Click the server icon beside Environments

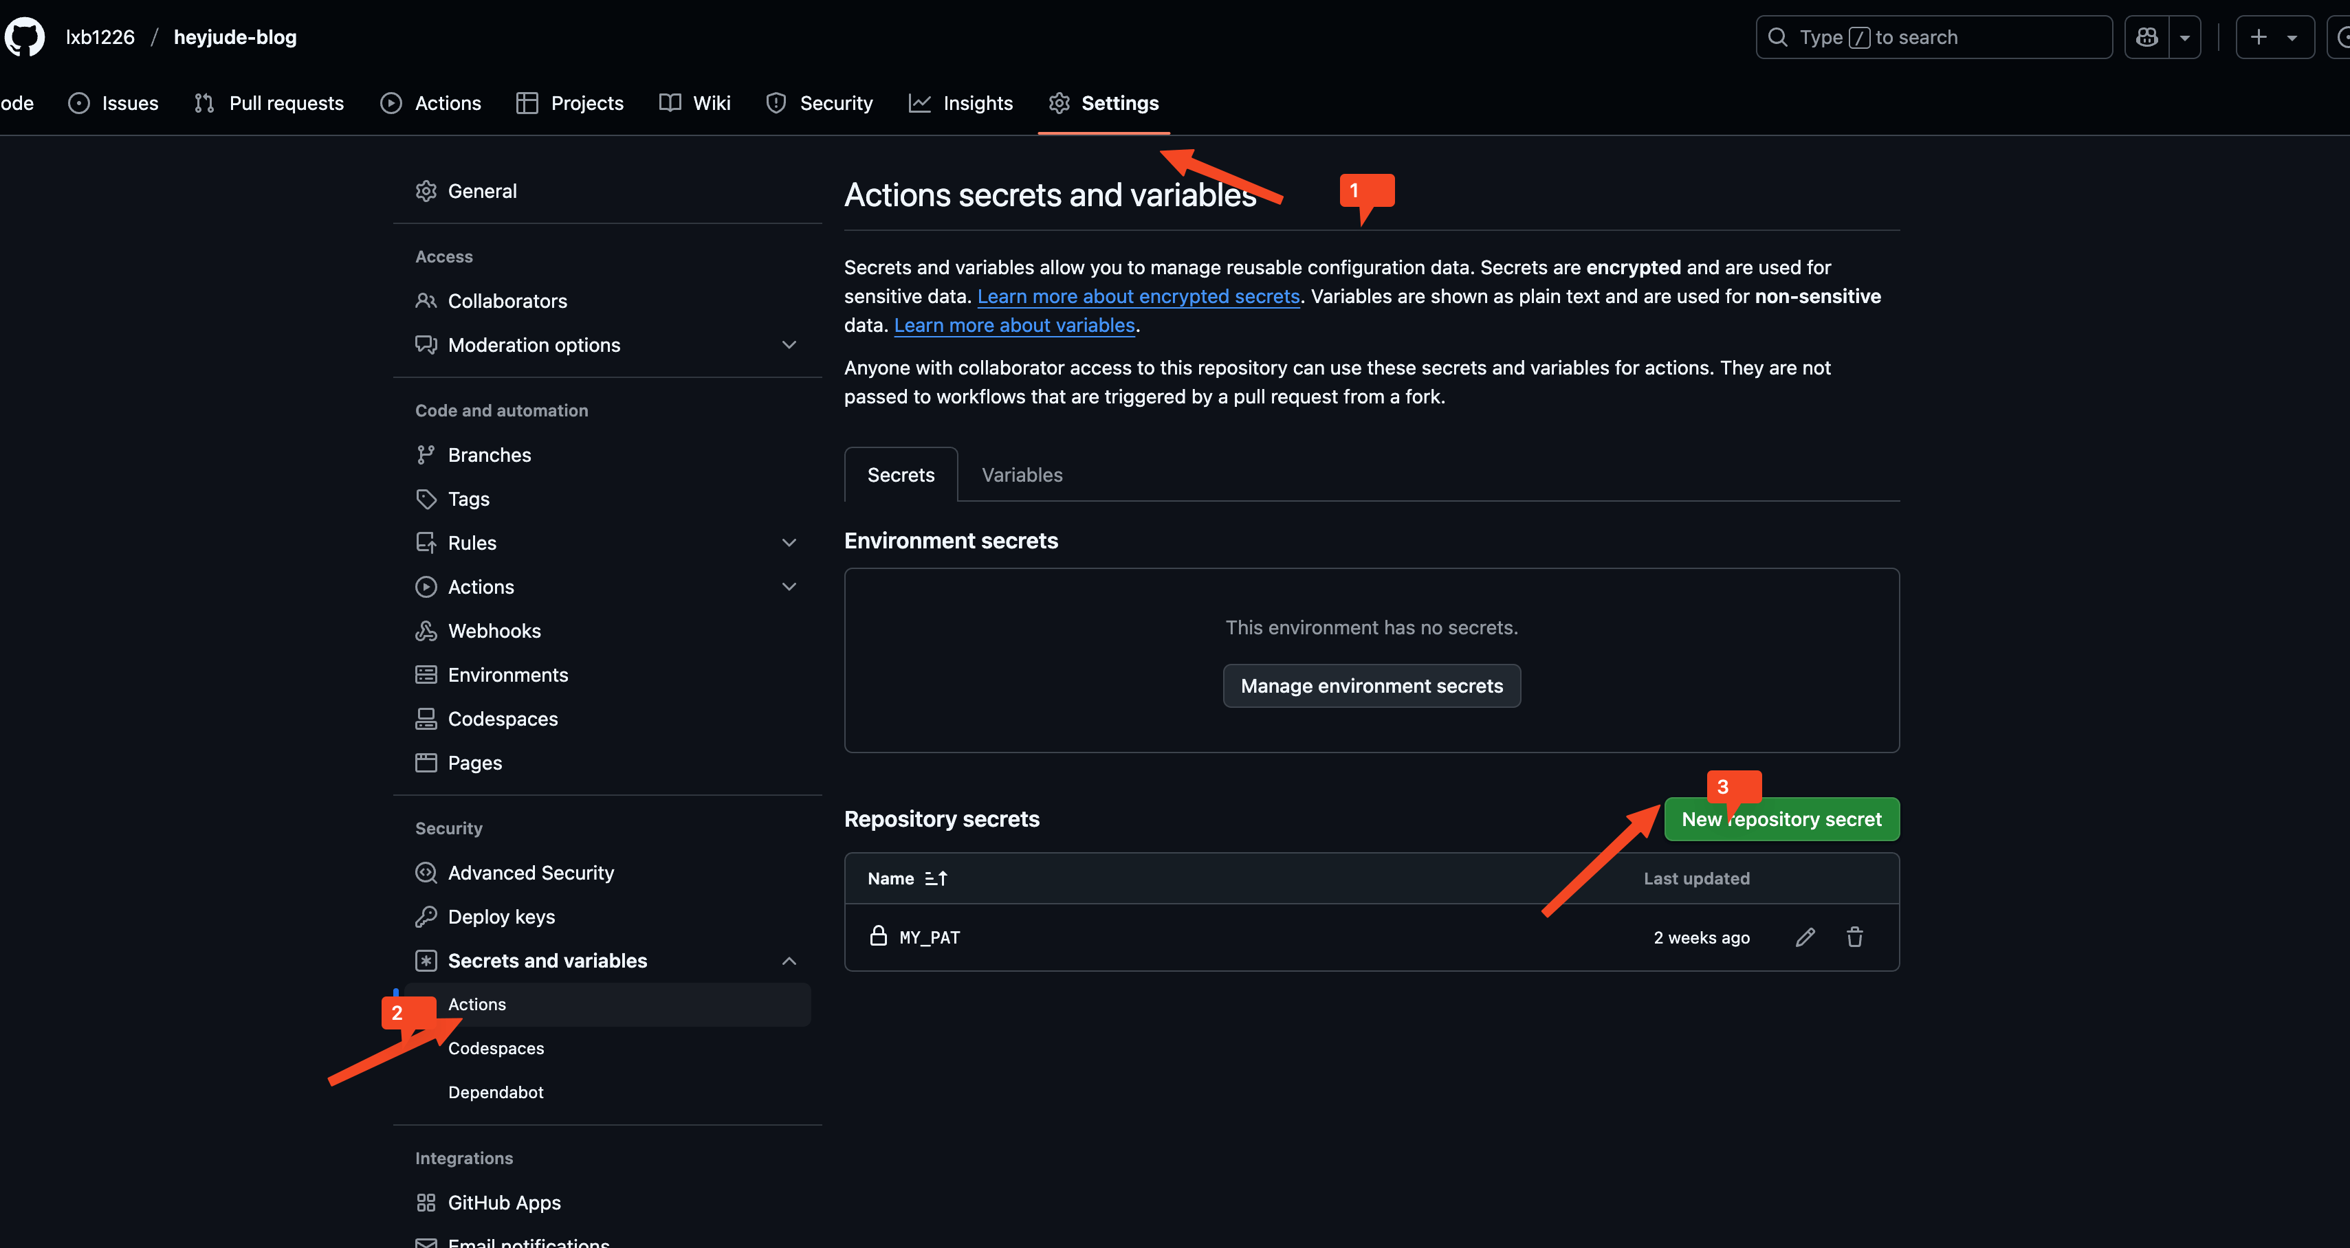[x=426, y=675]
